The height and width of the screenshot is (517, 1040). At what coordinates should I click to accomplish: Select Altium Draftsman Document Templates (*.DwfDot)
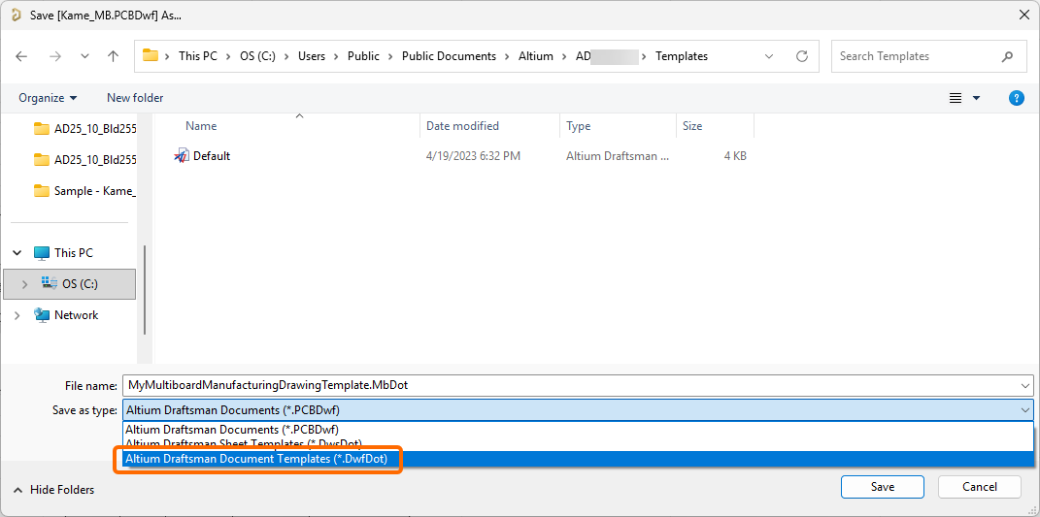pyautogui.click(x=263, y=459)
